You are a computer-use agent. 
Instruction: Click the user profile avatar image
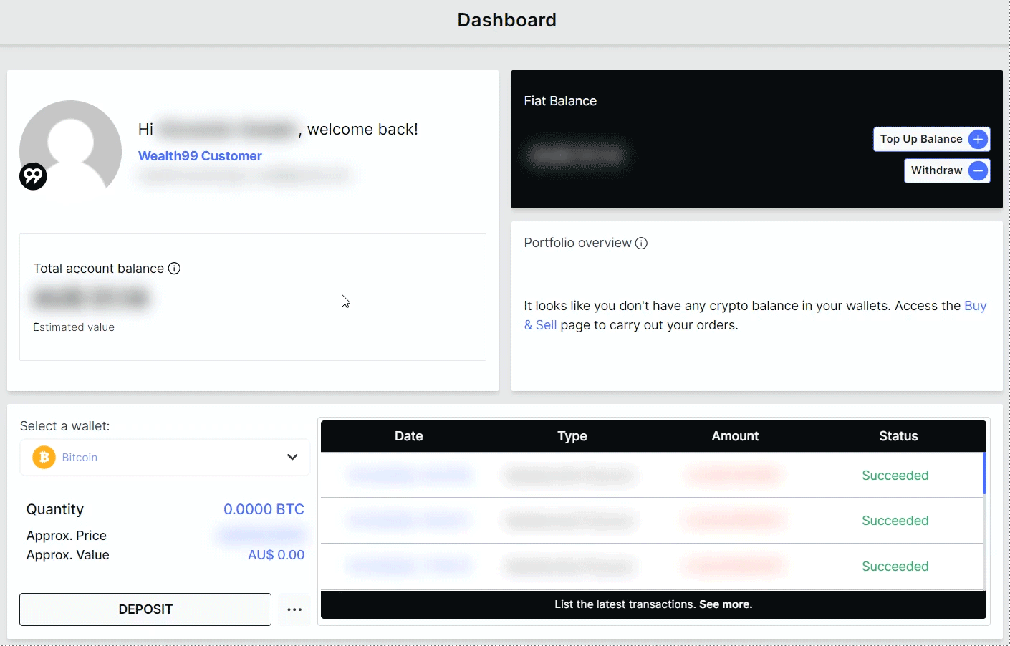click(x=71, y=143)
